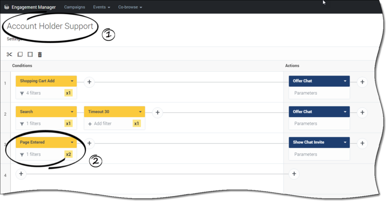Click Parameters field under Show Chat Invite

319,154
